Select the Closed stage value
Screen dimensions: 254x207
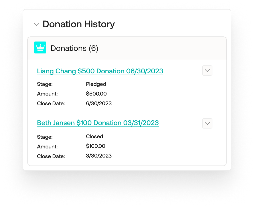pyautogui.click(x=94, y=136)
